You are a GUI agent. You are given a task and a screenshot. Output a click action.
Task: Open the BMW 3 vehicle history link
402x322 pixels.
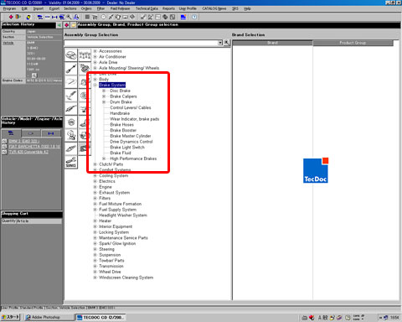[x=23, y=141]
